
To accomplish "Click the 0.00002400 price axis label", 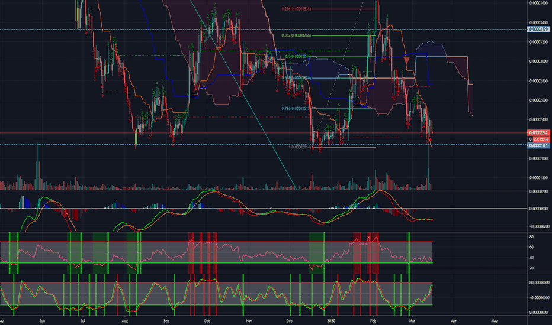I will 538,119.
